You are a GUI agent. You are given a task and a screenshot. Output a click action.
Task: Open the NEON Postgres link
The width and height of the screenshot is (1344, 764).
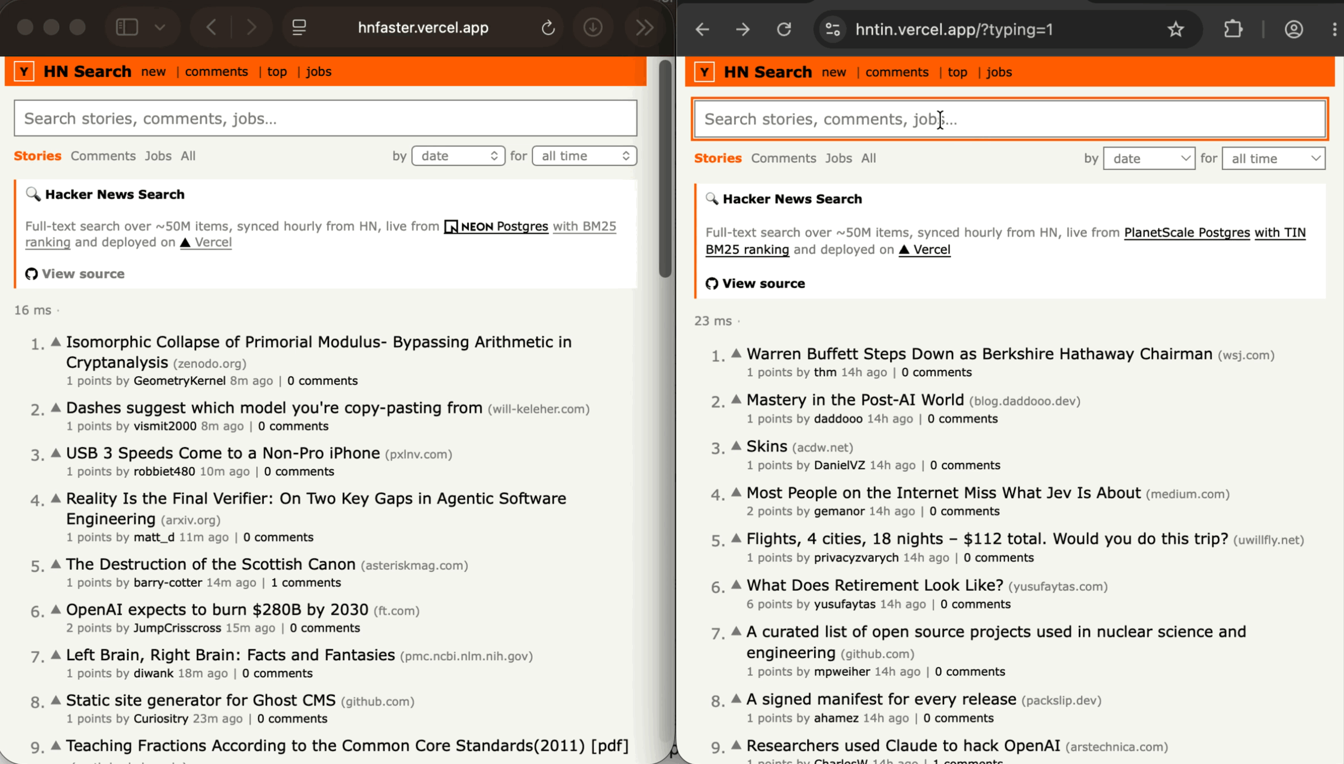pos(495,226)
